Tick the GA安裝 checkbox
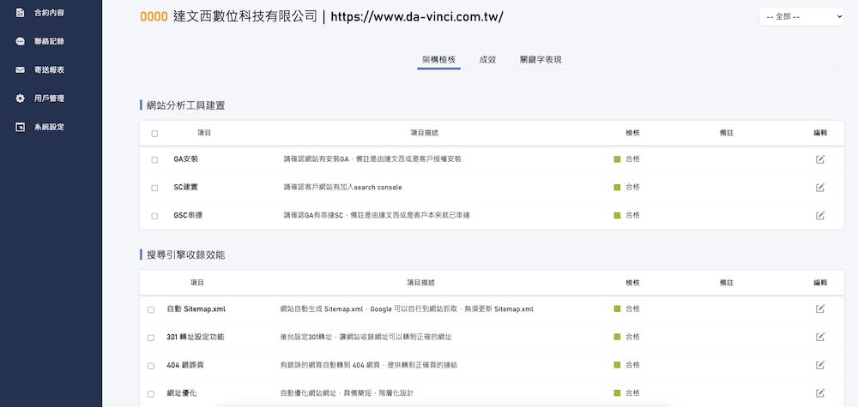 pyautogui.click(x=154, y=160)
